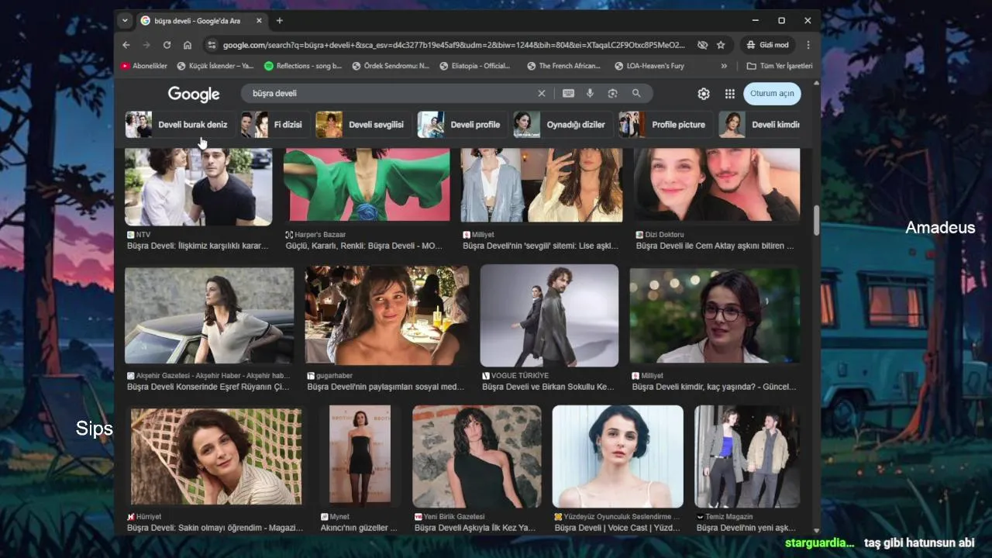
Task: Open Temiz Magazin image result
Action: tap(747, 456)
